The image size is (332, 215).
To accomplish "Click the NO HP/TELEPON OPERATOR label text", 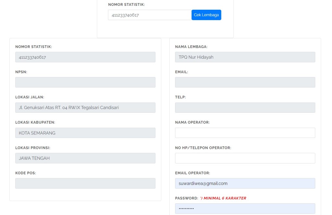I will click(203, 148).
